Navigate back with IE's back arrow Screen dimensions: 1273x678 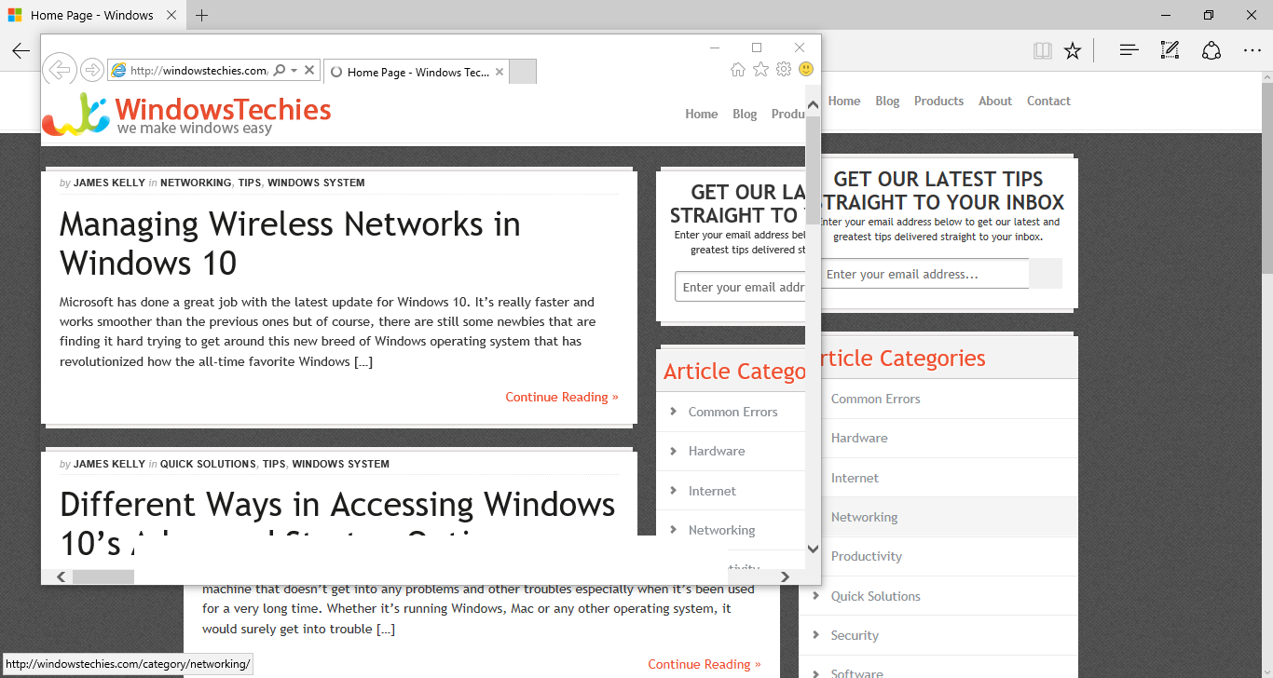click(x=59, y=70)
